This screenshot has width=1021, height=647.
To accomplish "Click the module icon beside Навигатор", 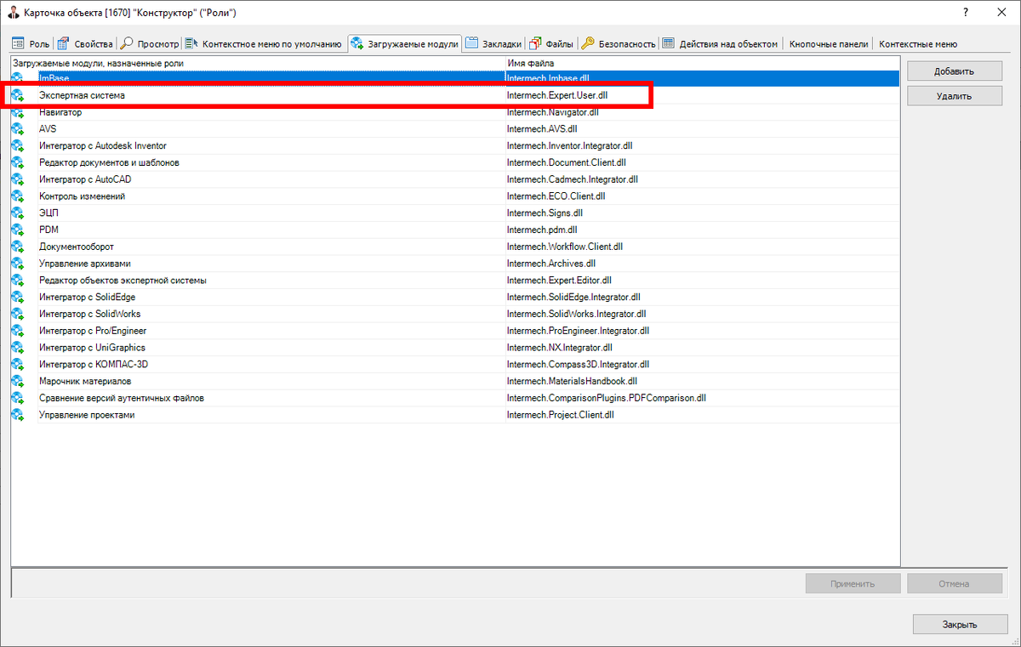I will coord(18,112).
